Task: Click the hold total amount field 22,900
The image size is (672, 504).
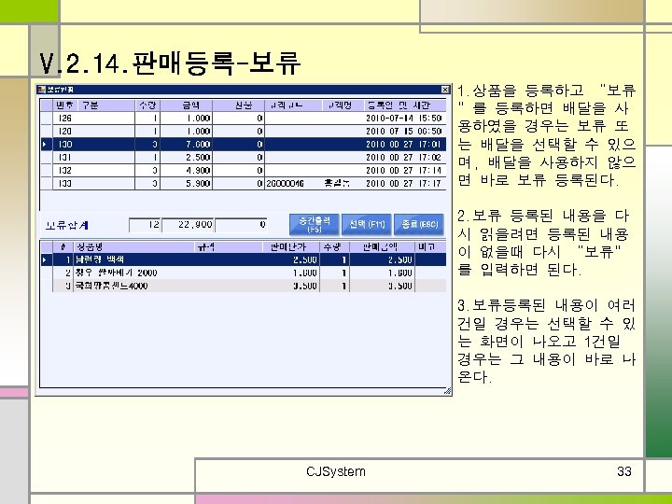Action: coord(189,225)
